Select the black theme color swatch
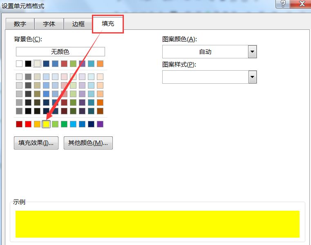 (28, 64)
